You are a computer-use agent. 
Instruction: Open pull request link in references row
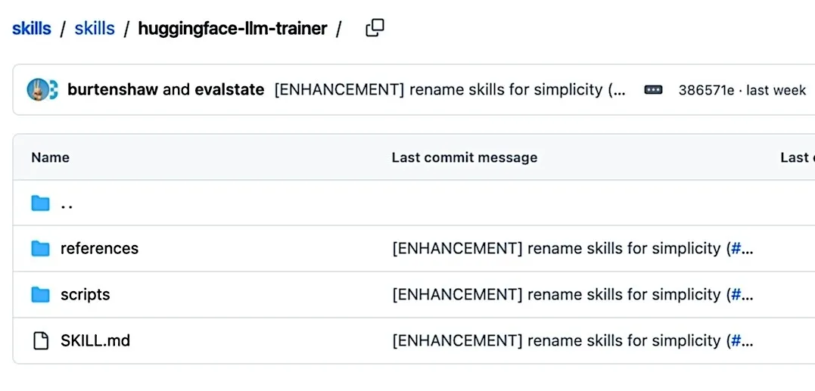(x=742, y=249)
